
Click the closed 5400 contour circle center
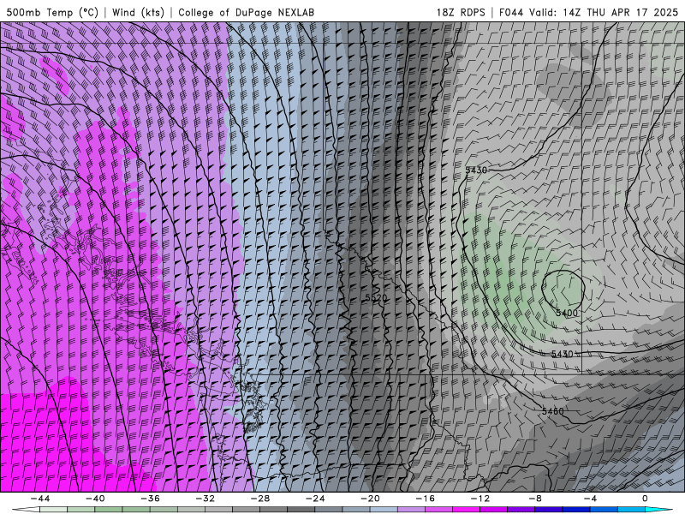pos(563,289)
